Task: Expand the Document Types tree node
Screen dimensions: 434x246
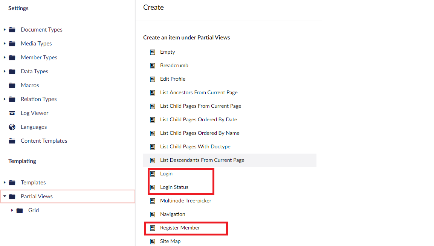Action: 5,30
